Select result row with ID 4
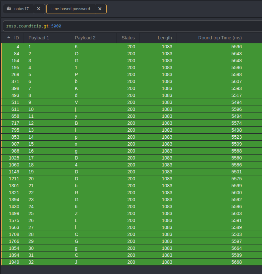Viewport: 262px width, 274px height. (x=131, y=47)
